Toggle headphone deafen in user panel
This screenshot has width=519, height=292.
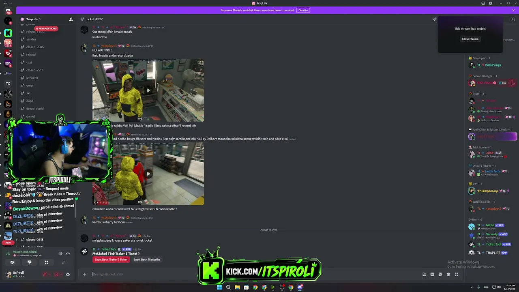(x=56, y=275)
